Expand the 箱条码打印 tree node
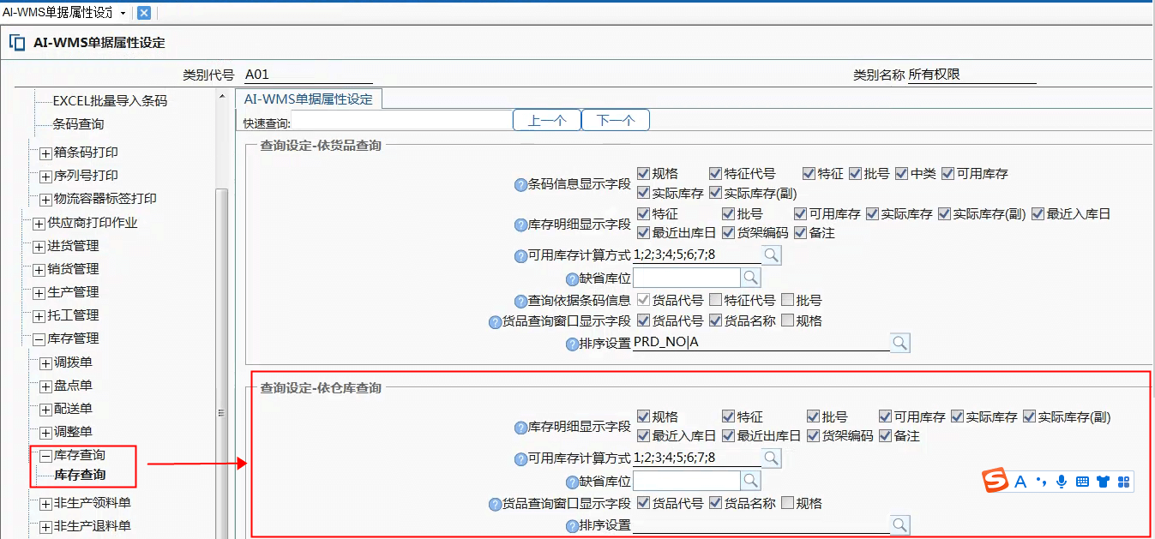This screenshot has height=539, width=1155. [45, 153]
